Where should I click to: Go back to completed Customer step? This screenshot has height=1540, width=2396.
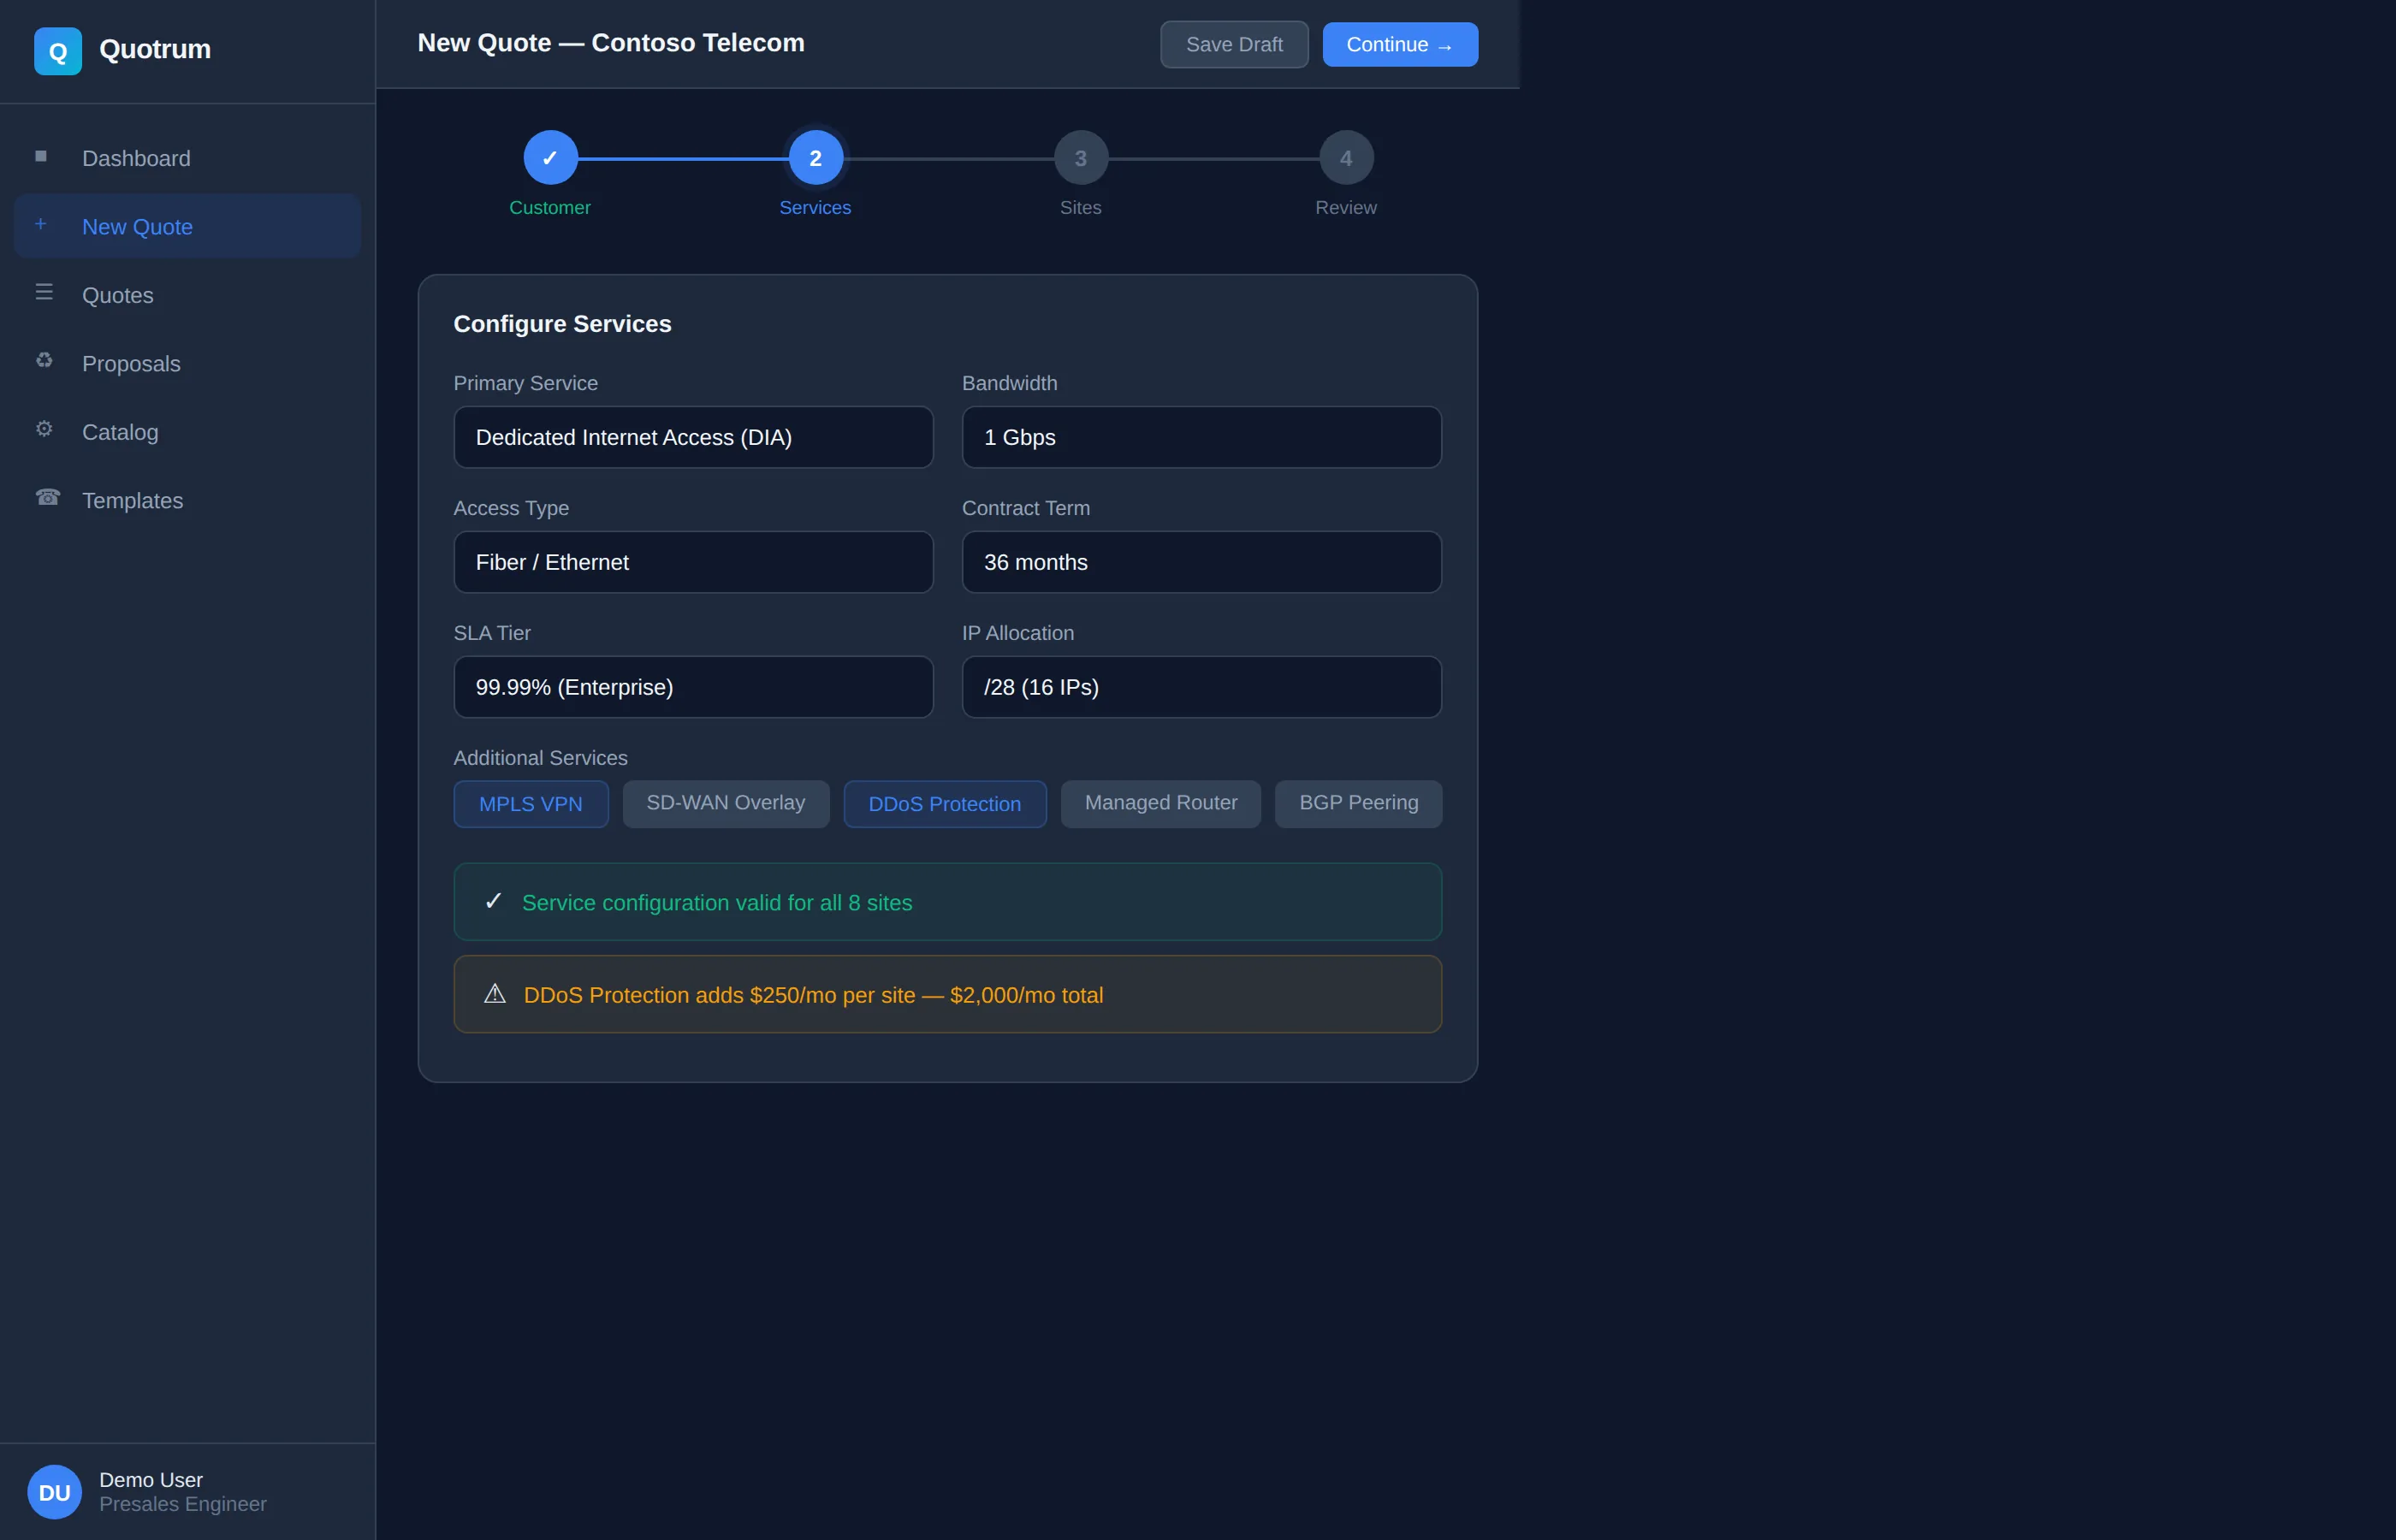[550, 158]
